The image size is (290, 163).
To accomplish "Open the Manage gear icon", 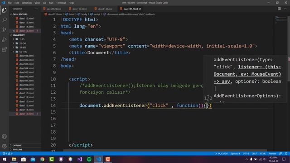I will pyautogui.click(x=4, y=146).
